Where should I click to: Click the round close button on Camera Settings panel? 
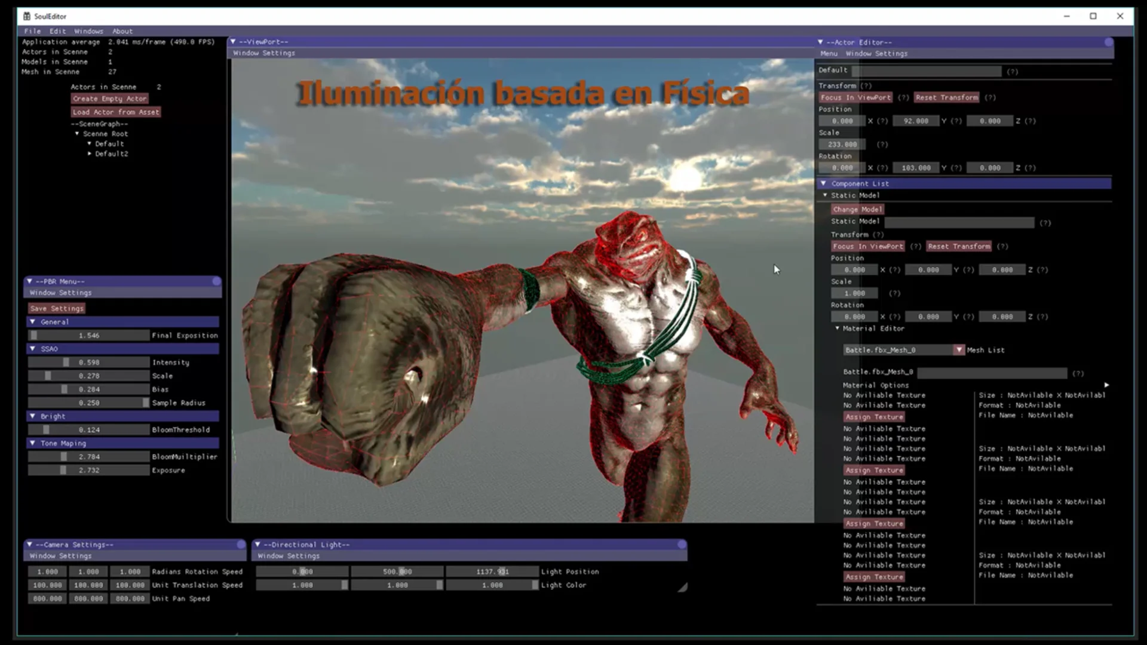click(x=241, y=545)
